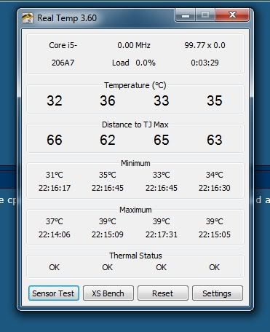This screenshot has height=332, width=270.
Task: Click the Real Temp app icon in title bar
Action: pos(28,18)
